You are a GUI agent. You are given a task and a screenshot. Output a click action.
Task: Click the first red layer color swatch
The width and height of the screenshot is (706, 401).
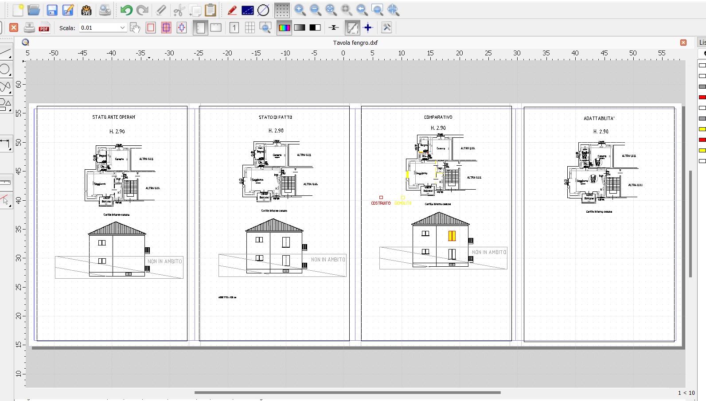tap(702, 97)
